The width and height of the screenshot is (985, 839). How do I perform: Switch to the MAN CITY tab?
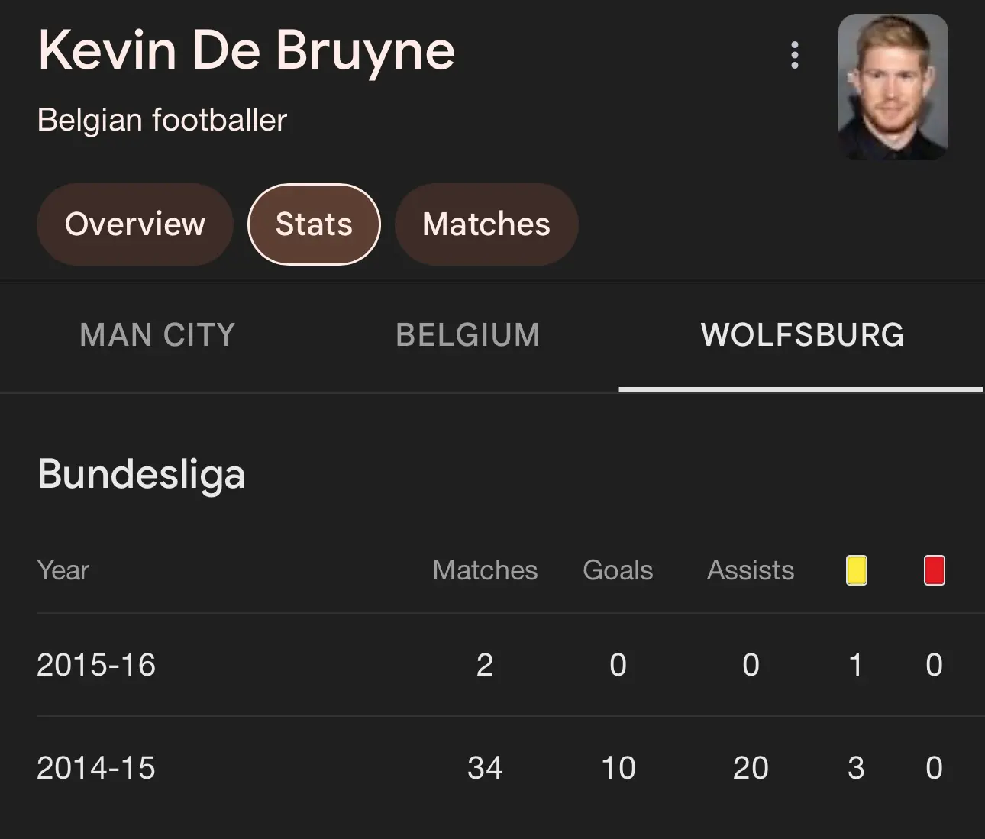157,335
